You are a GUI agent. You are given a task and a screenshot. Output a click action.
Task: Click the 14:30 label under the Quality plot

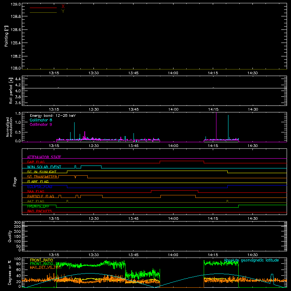pos(252,255)
